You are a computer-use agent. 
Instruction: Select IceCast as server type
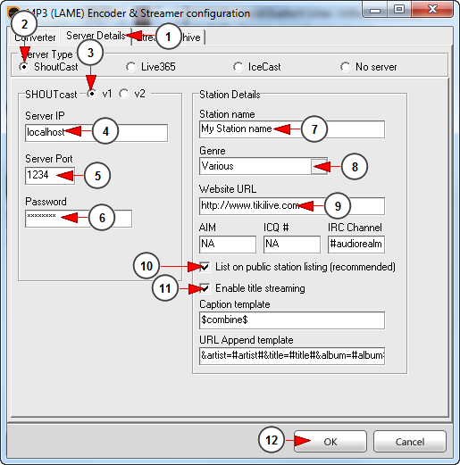[x=238, y=67]
